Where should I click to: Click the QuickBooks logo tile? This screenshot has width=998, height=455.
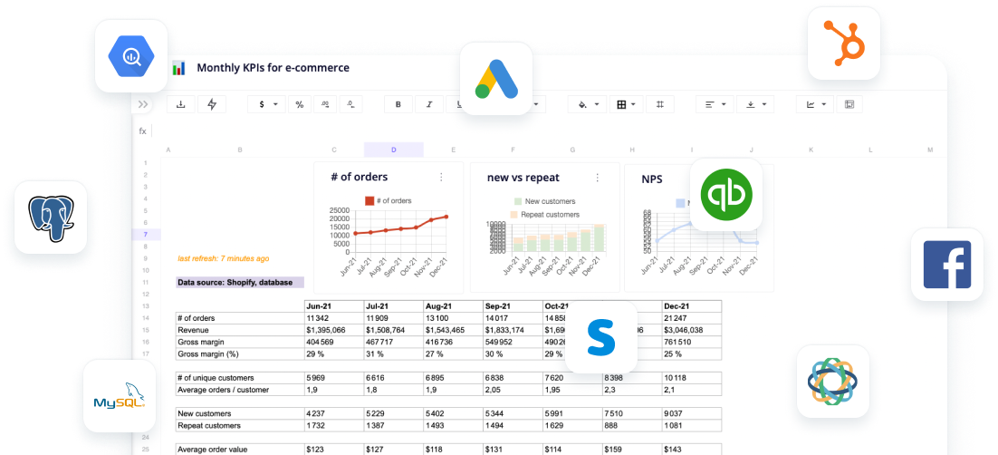pyautogui.click(x=726, y=194)
